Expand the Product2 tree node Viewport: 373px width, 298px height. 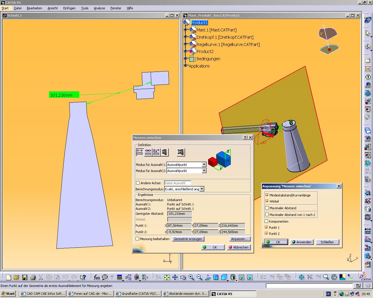pos(185,51)
